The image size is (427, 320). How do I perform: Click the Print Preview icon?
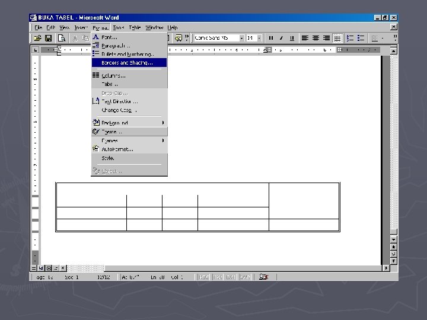coord(62,38)
